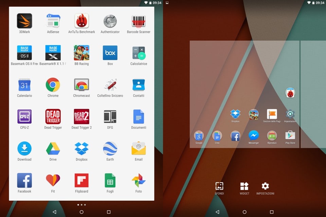Open Contatti contacts app
The width and height of the screenshot is (326, 217).
139,85
